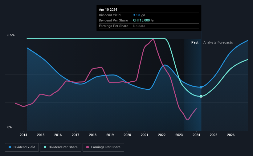The image size is (253, 156).
Task: Click the 2016 x-axis label
Action: [x=58, y=135]
